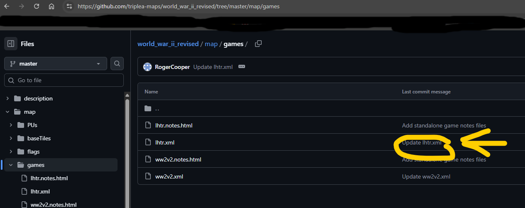Go to the browser home page icon
The image size is (525, 208).
pyautogui.click(x=52, y=7)
